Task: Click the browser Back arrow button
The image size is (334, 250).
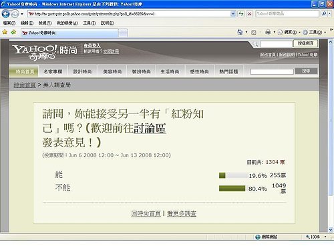Action: 5,14
